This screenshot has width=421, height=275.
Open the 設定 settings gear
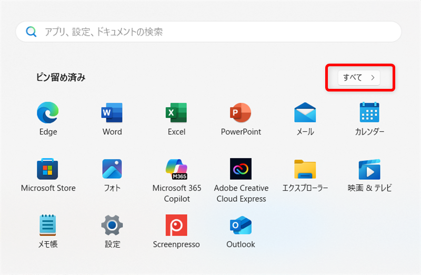click(112, 226)
